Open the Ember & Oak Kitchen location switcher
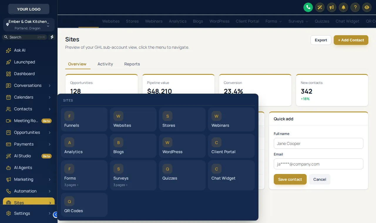This screenshot has width=376, height=223. 29,25
